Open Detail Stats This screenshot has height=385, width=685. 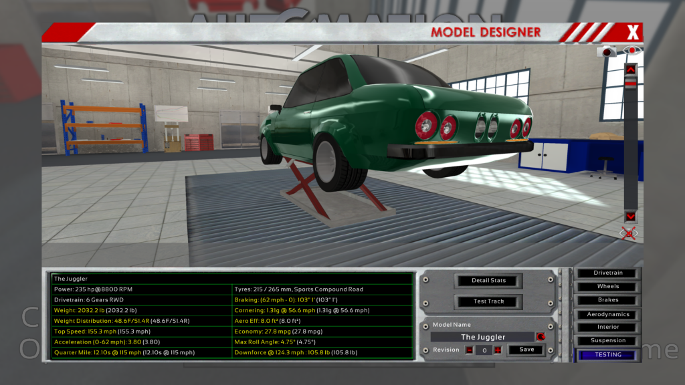(488, 281)
